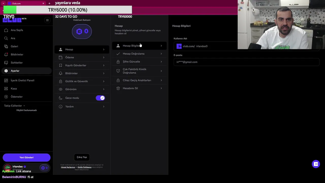Click the Kasa vault icon
Image resolution: width=325 pixels, height=183 pixels.
tap(6, 88)
